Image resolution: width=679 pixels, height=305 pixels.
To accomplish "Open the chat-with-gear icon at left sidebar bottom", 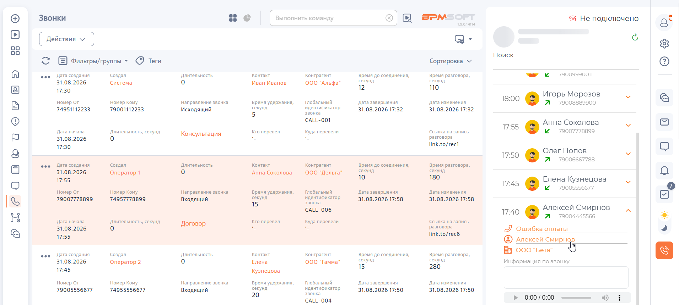I will (x=15, y=233).
